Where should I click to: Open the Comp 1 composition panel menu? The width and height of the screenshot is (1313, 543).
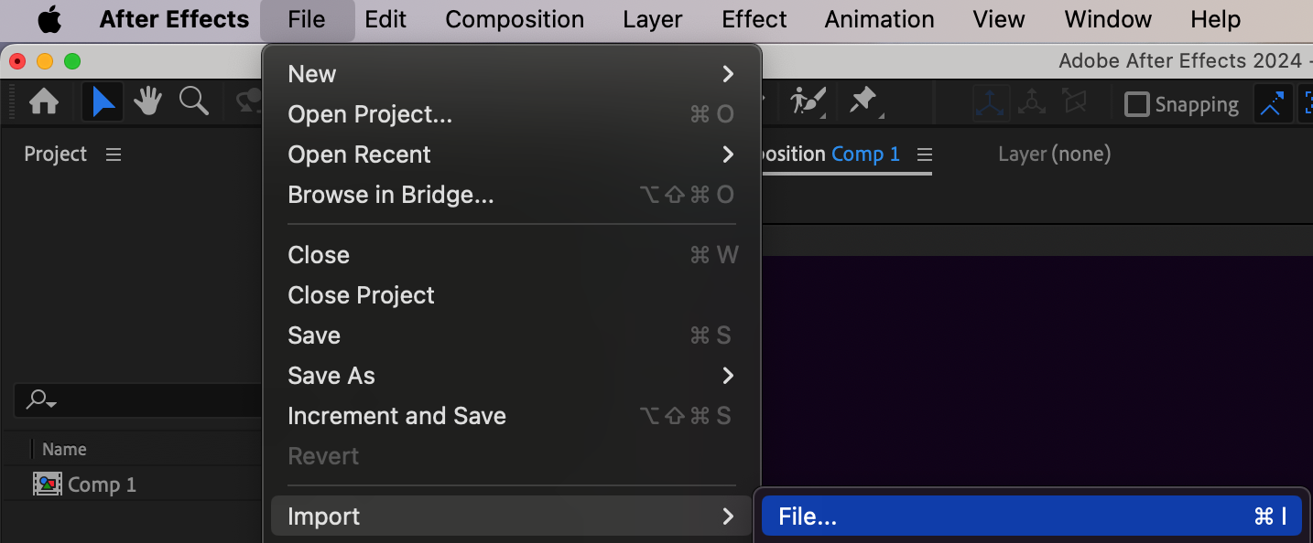[x=925, y=154]
